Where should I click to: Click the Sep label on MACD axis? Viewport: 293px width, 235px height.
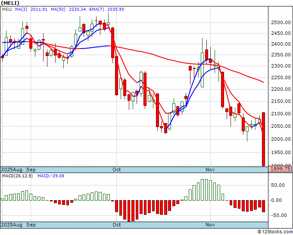31,225
